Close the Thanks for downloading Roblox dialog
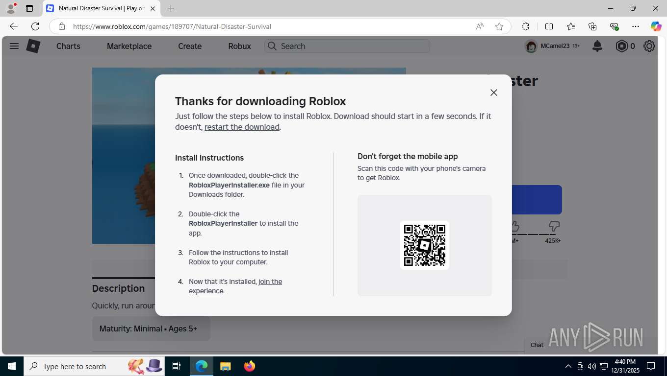Viewport: 667px width, 376px height. click(x=494, y=93)
